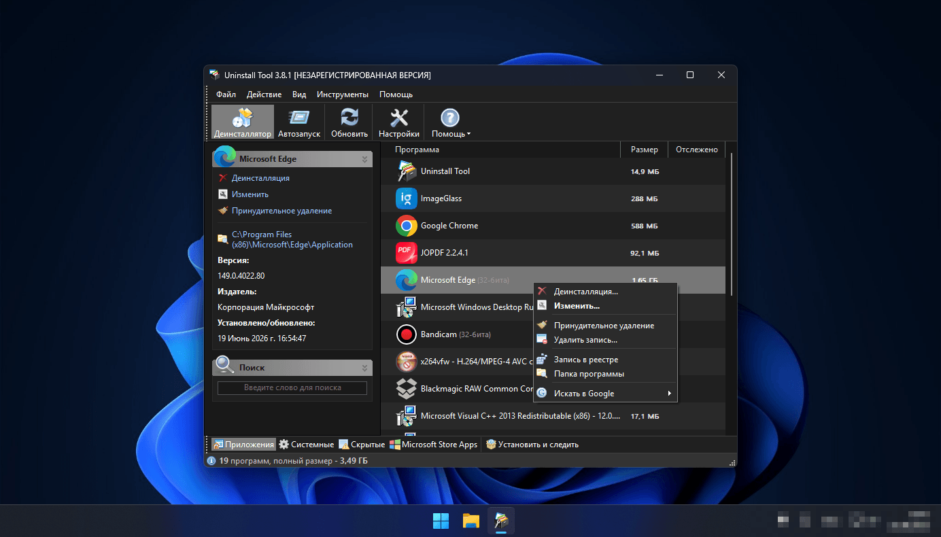Screen dimensions: 941x537
Task: Open the Файл menu
Action: 226,94
